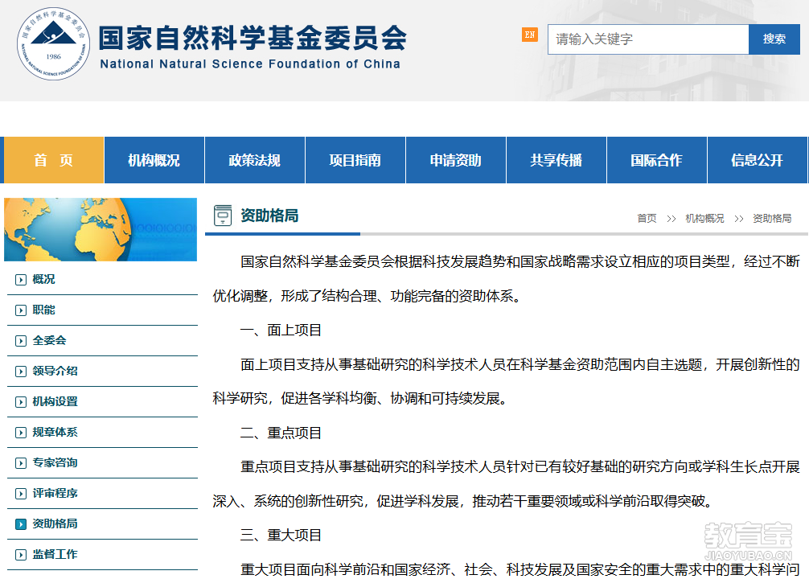Click the arrow icon beside 领导介绍
Image resolution: width=809 pixels, height=579 pixels.
pyautogui.click(x=21, y=372)
